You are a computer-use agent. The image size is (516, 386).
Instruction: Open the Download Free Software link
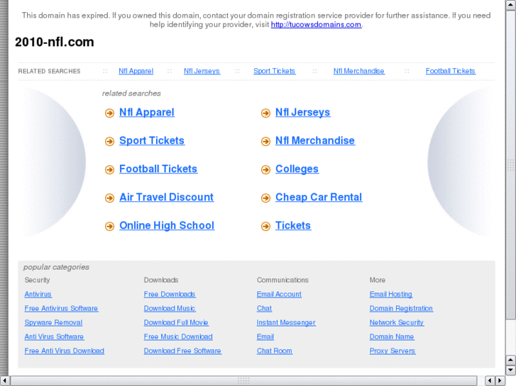tap(182, 351)
